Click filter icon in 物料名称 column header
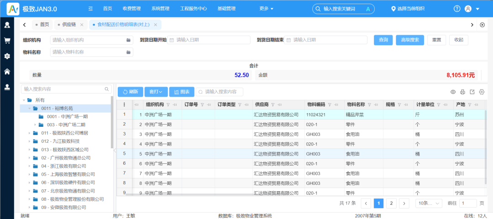Screen dimensions: 493x219 point(369,104)
